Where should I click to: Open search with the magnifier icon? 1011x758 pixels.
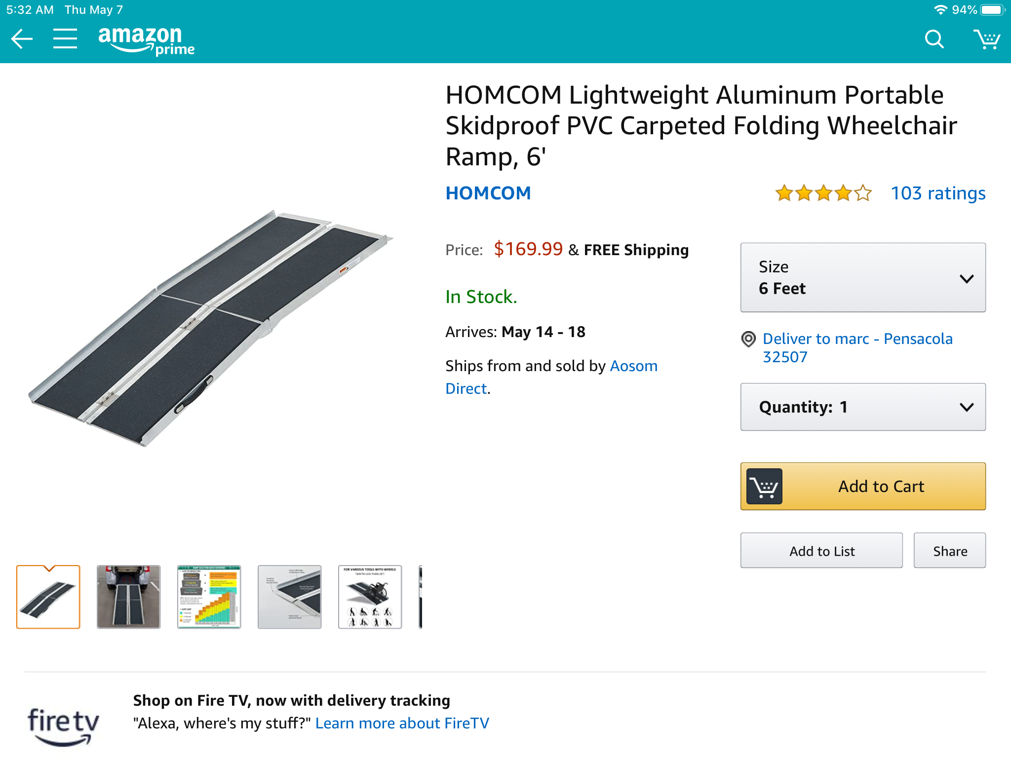coord(934,39)
